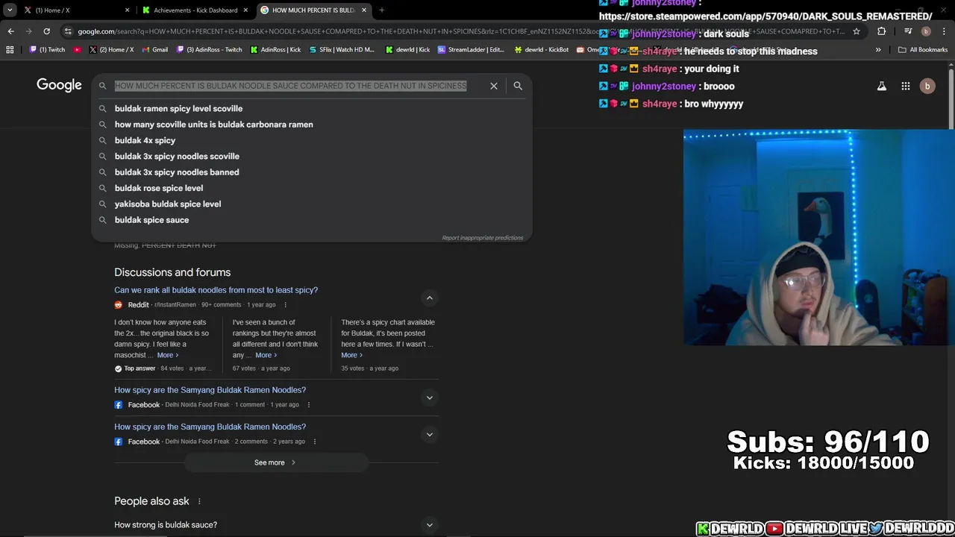Expand first Facebook Samyang Buldak result

429,398
